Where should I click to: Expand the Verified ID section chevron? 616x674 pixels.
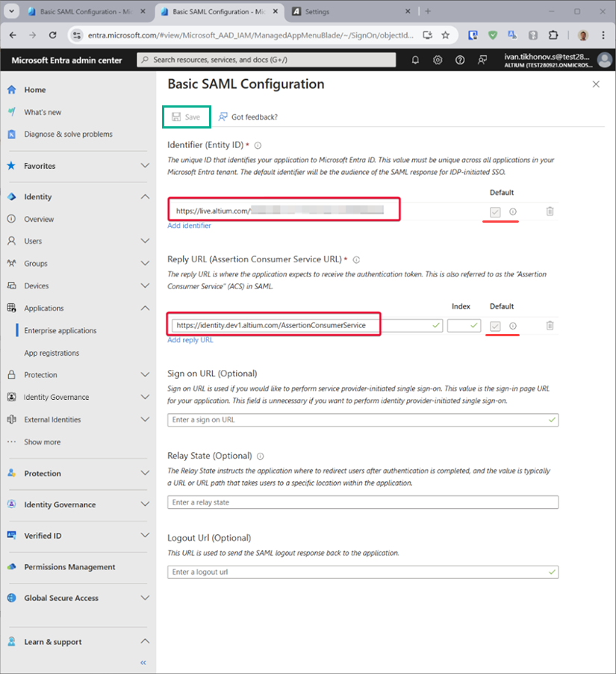pos(145,535)
